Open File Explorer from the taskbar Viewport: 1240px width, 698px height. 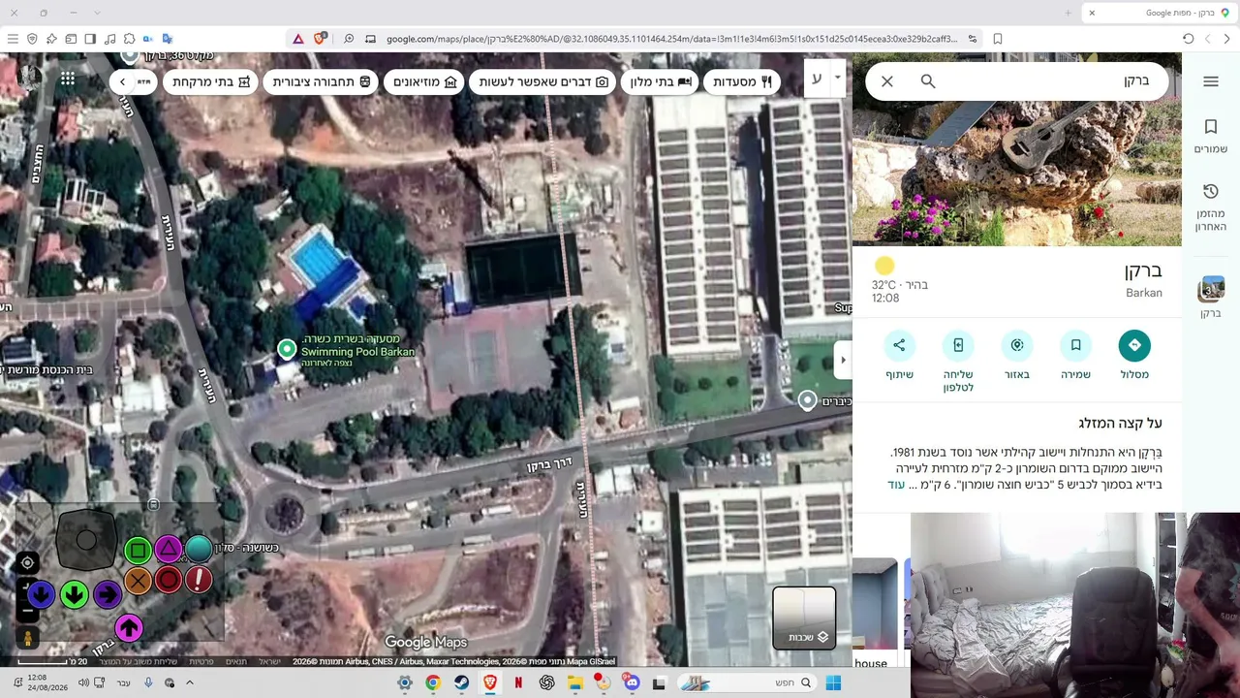[x=575, y=682]
